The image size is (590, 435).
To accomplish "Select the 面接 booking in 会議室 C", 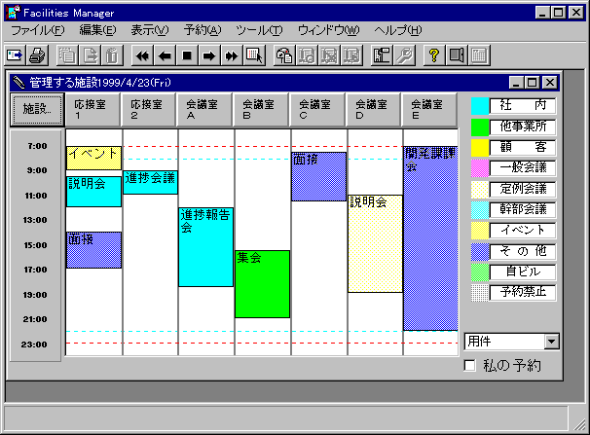I will 318,176.
